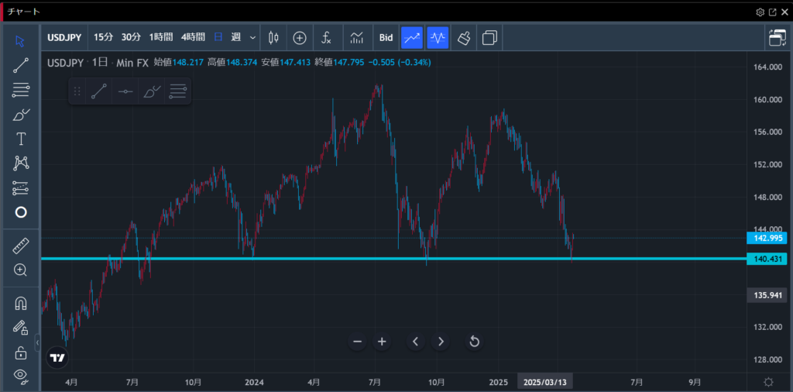Click the USDJPY 1日 chart legend title
Screen dimensions: 793x392
pyautogui.click(x=98, y=63)
